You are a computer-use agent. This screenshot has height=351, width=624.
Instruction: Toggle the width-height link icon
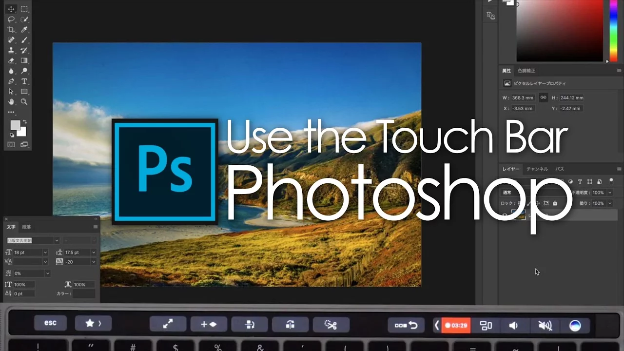(543, 97)
